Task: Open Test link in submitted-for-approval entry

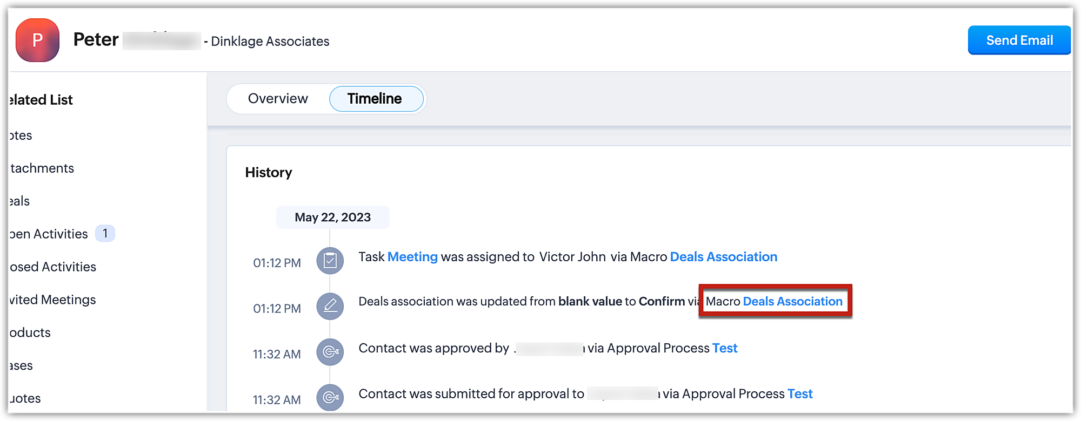Action: click(x=800, y=394)
